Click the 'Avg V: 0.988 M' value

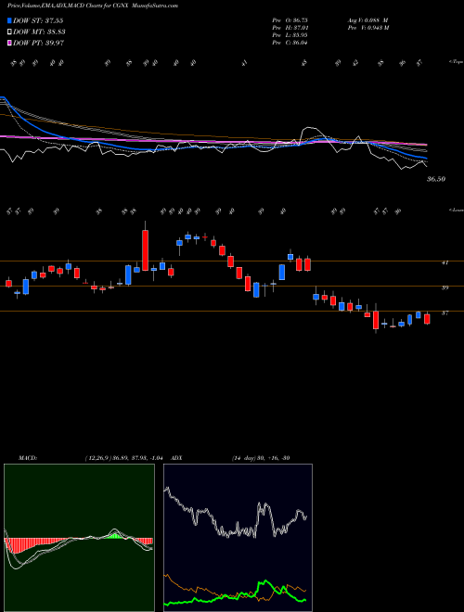coord(367,20)
